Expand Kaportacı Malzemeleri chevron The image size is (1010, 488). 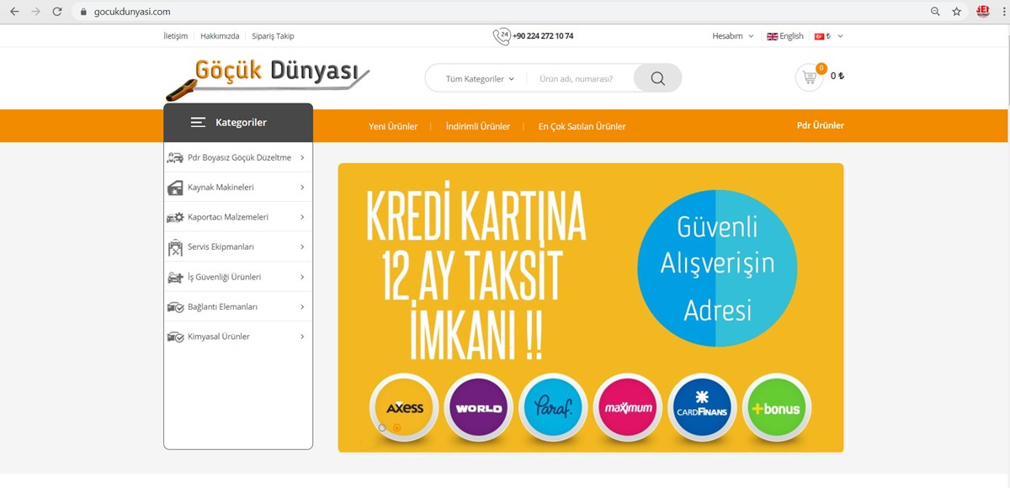coord(302,217)
